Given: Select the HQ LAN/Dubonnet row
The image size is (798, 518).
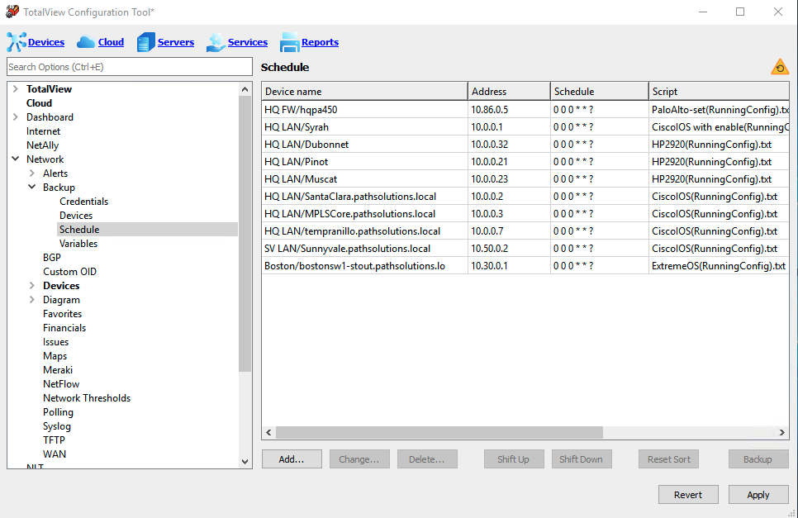Looking at the screenshot, I should point(525,144).
